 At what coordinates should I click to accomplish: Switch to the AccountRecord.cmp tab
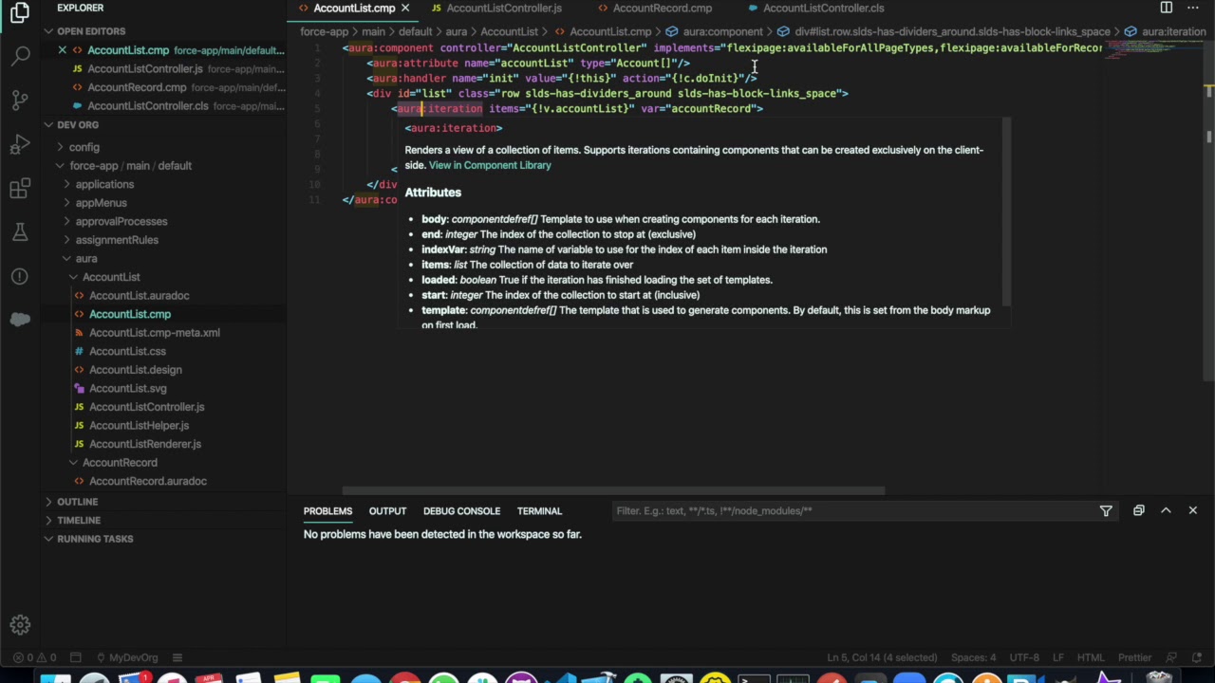[662, 8]
